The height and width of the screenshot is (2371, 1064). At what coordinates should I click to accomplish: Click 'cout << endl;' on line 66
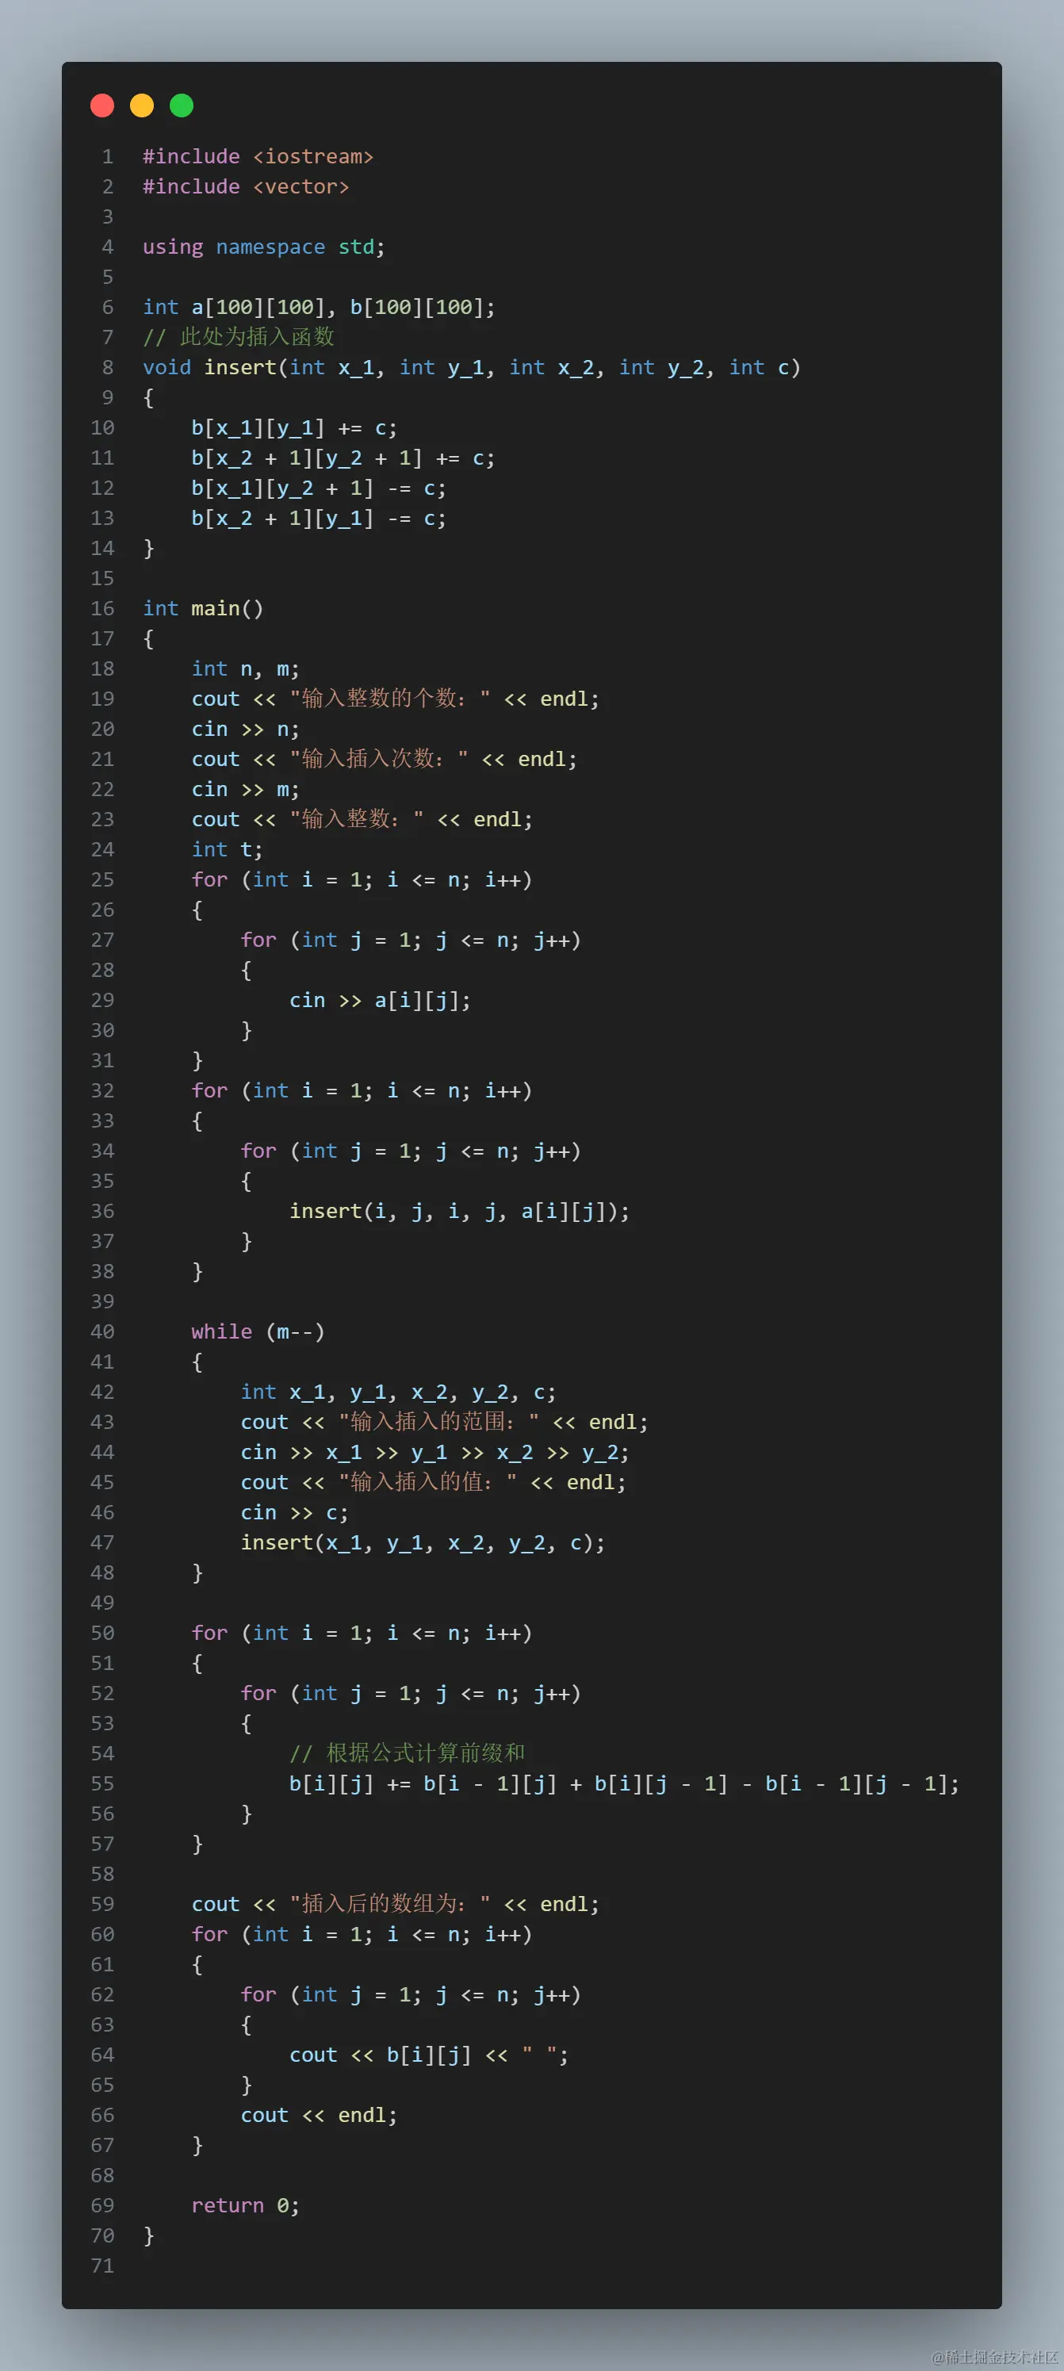pyautogui.click(x=319, y=2115)
